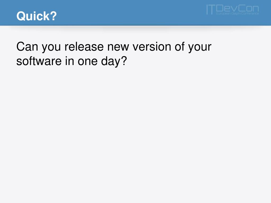271x203 pixels.
Task: Select the word "day?" ending the question
Action: 114,61
